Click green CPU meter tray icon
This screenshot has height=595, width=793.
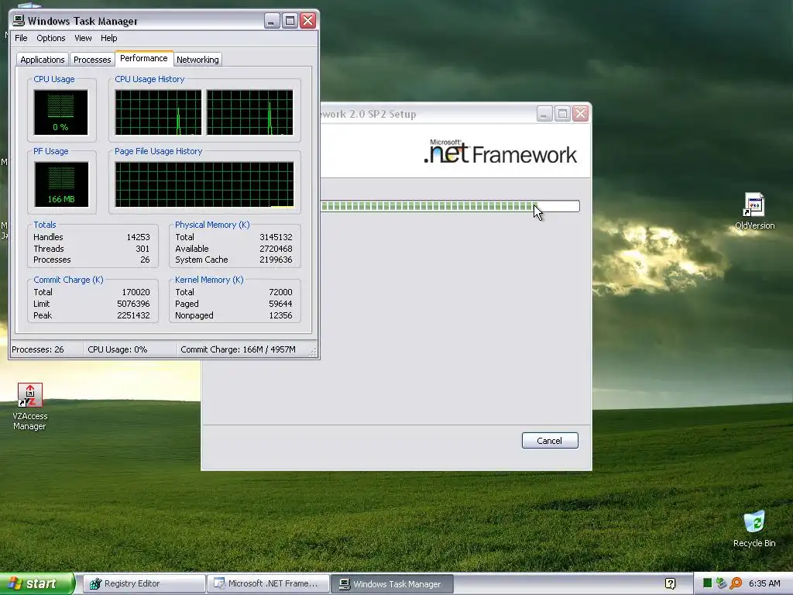coord(708,583)
